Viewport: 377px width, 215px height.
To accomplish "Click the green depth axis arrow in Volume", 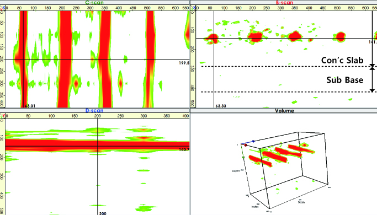I will (x=243, y=157).
